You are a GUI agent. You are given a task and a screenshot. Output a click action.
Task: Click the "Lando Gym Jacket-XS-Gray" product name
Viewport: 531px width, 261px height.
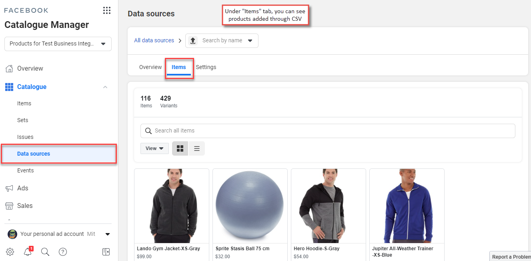pyautogui.click(x=168, y=249)
